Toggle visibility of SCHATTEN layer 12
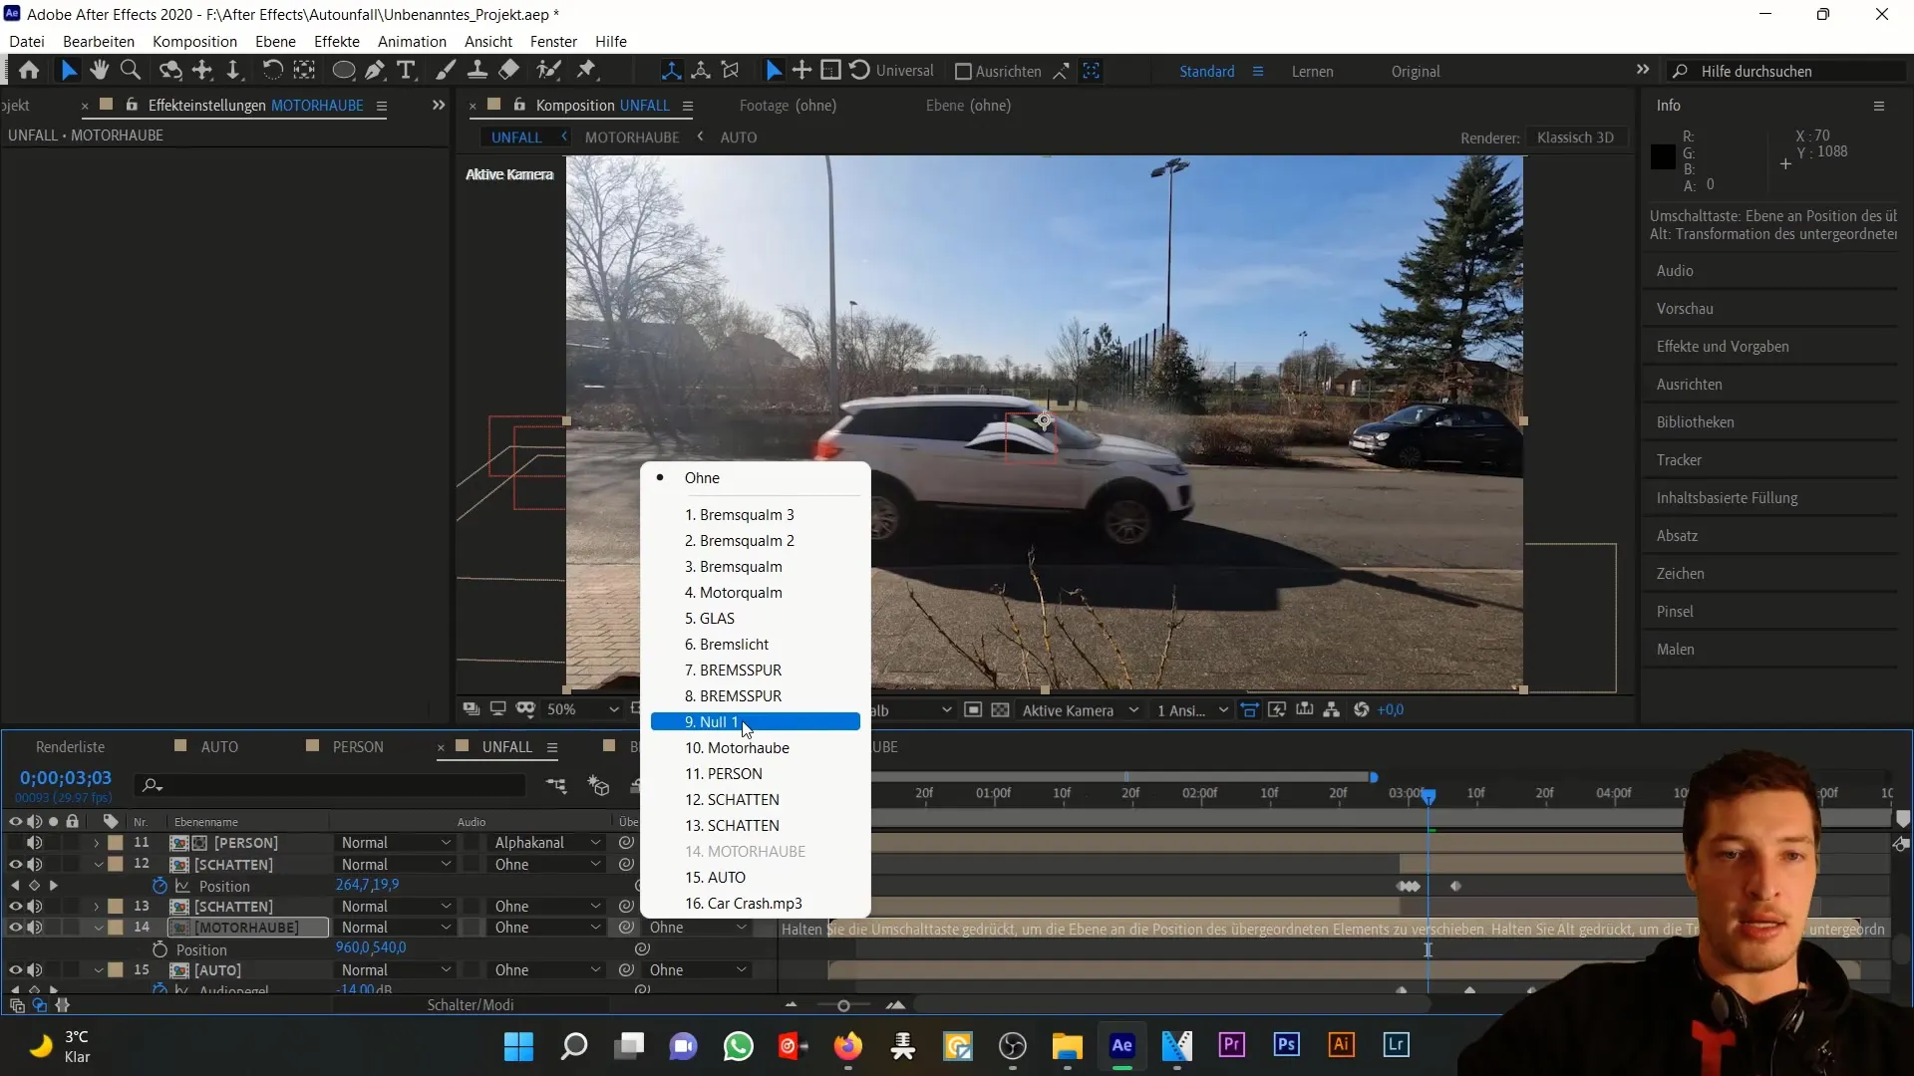1914x1076 pixels. click(13, 865)
